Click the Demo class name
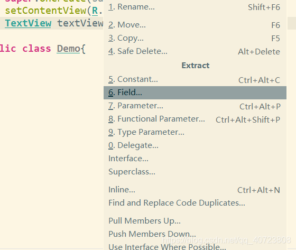 click(x=69, y=49)
